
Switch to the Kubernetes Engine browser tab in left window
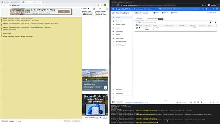11,2
